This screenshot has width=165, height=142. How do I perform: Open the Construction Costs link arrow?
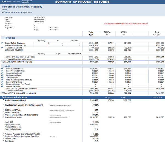tap(2, 73)
